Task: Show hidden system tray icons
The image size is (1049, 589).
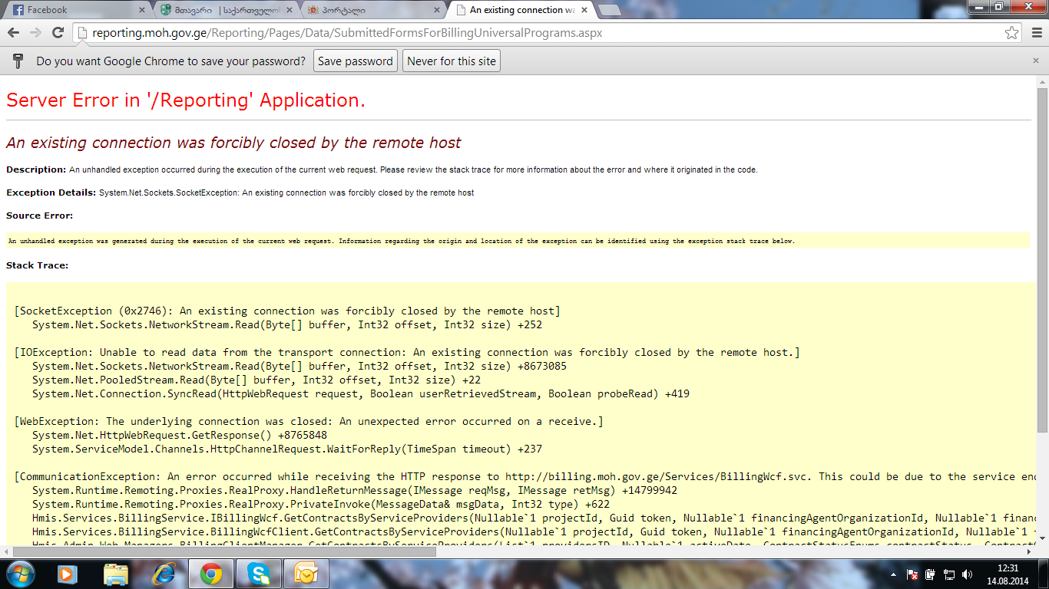Action: [x=892, y=574]
